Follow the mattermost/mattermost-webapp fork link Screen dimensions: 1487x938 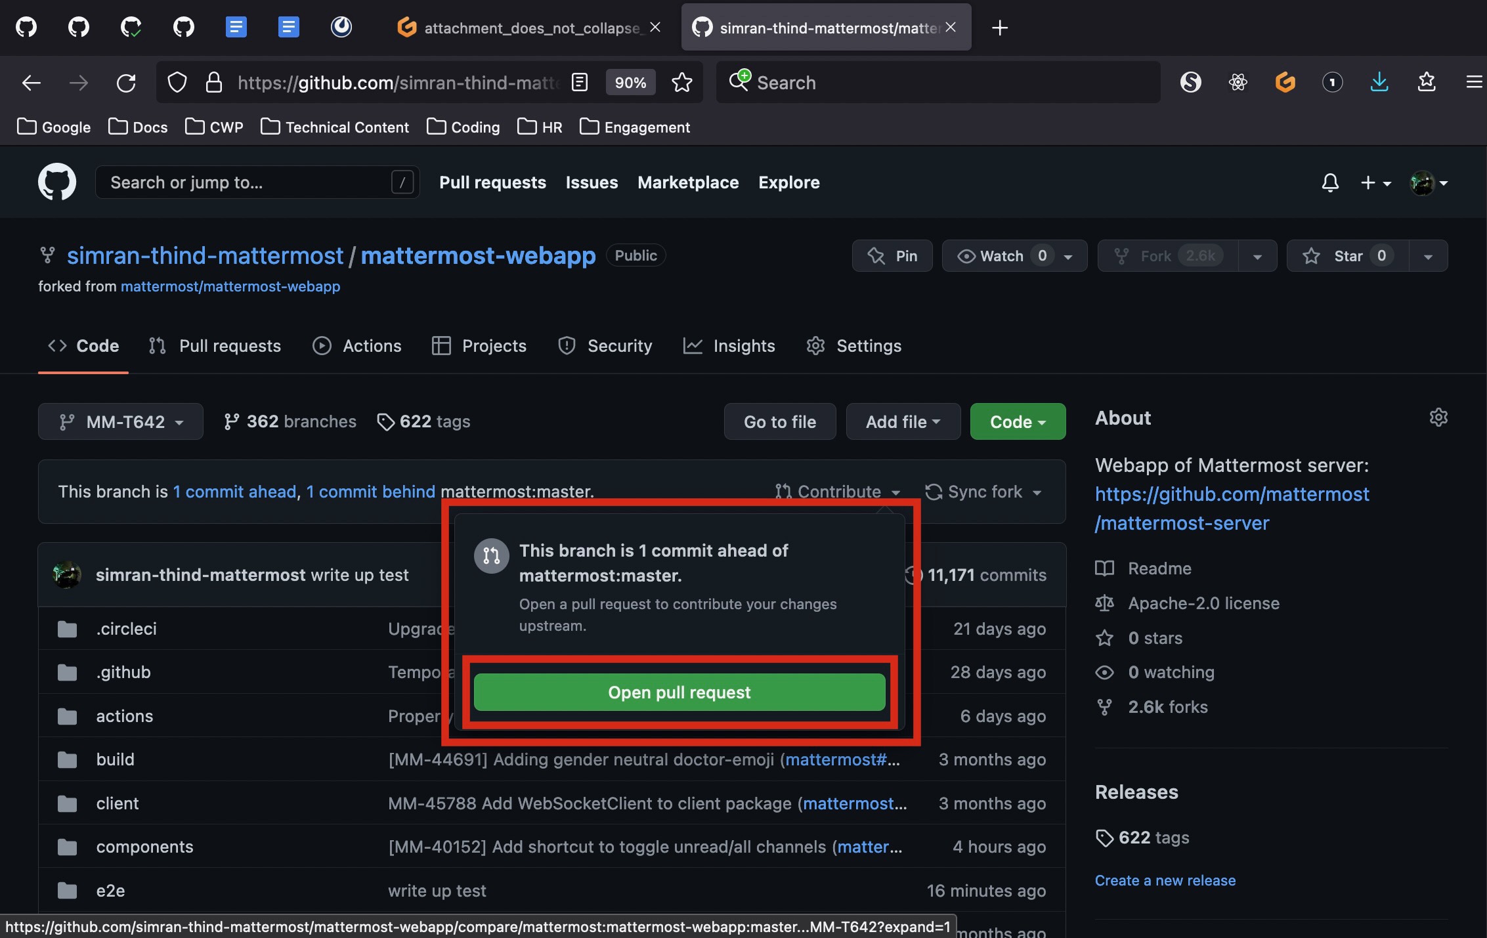coord(230,286)
